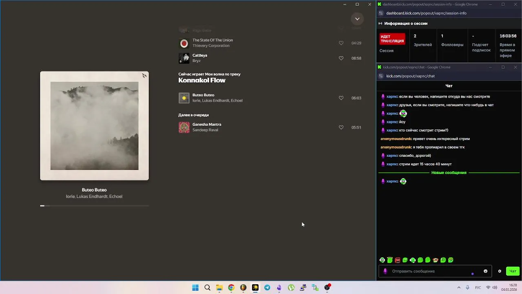Click first anonymousdrunk username in chat
This screenshot has height=294, width=522.
[x=396, y=139]
